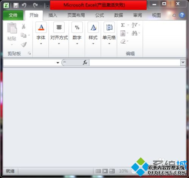Open the 数字 (Number) group button
The image size is (189, 178).
pos(77,33)
